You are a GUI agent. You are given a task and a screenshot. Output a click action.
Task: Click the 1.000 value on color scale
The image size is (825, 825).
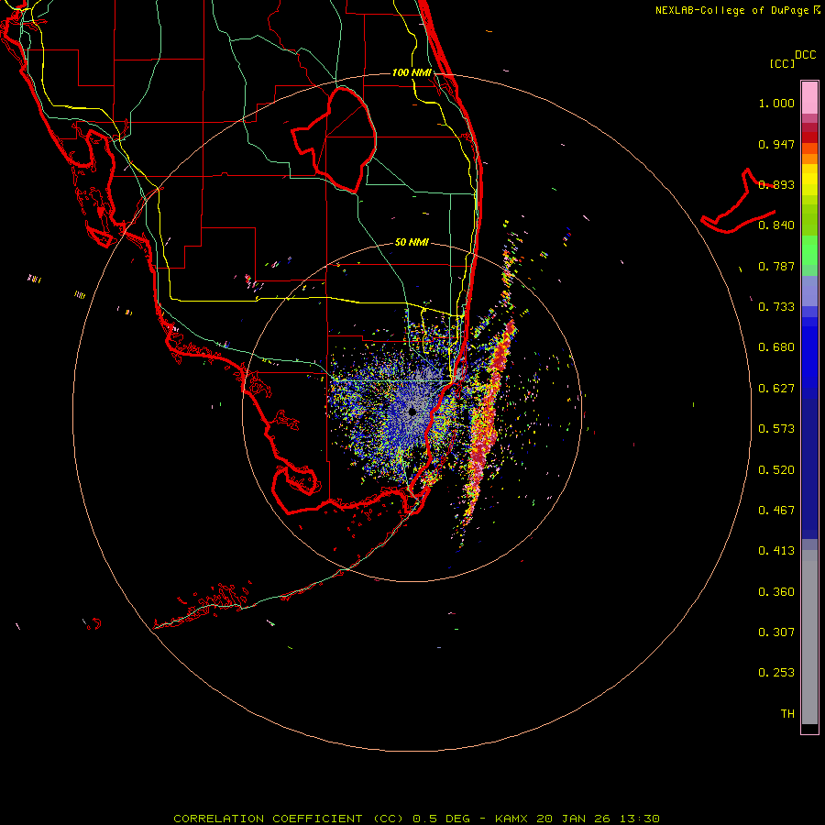click(x=776, y=103)
